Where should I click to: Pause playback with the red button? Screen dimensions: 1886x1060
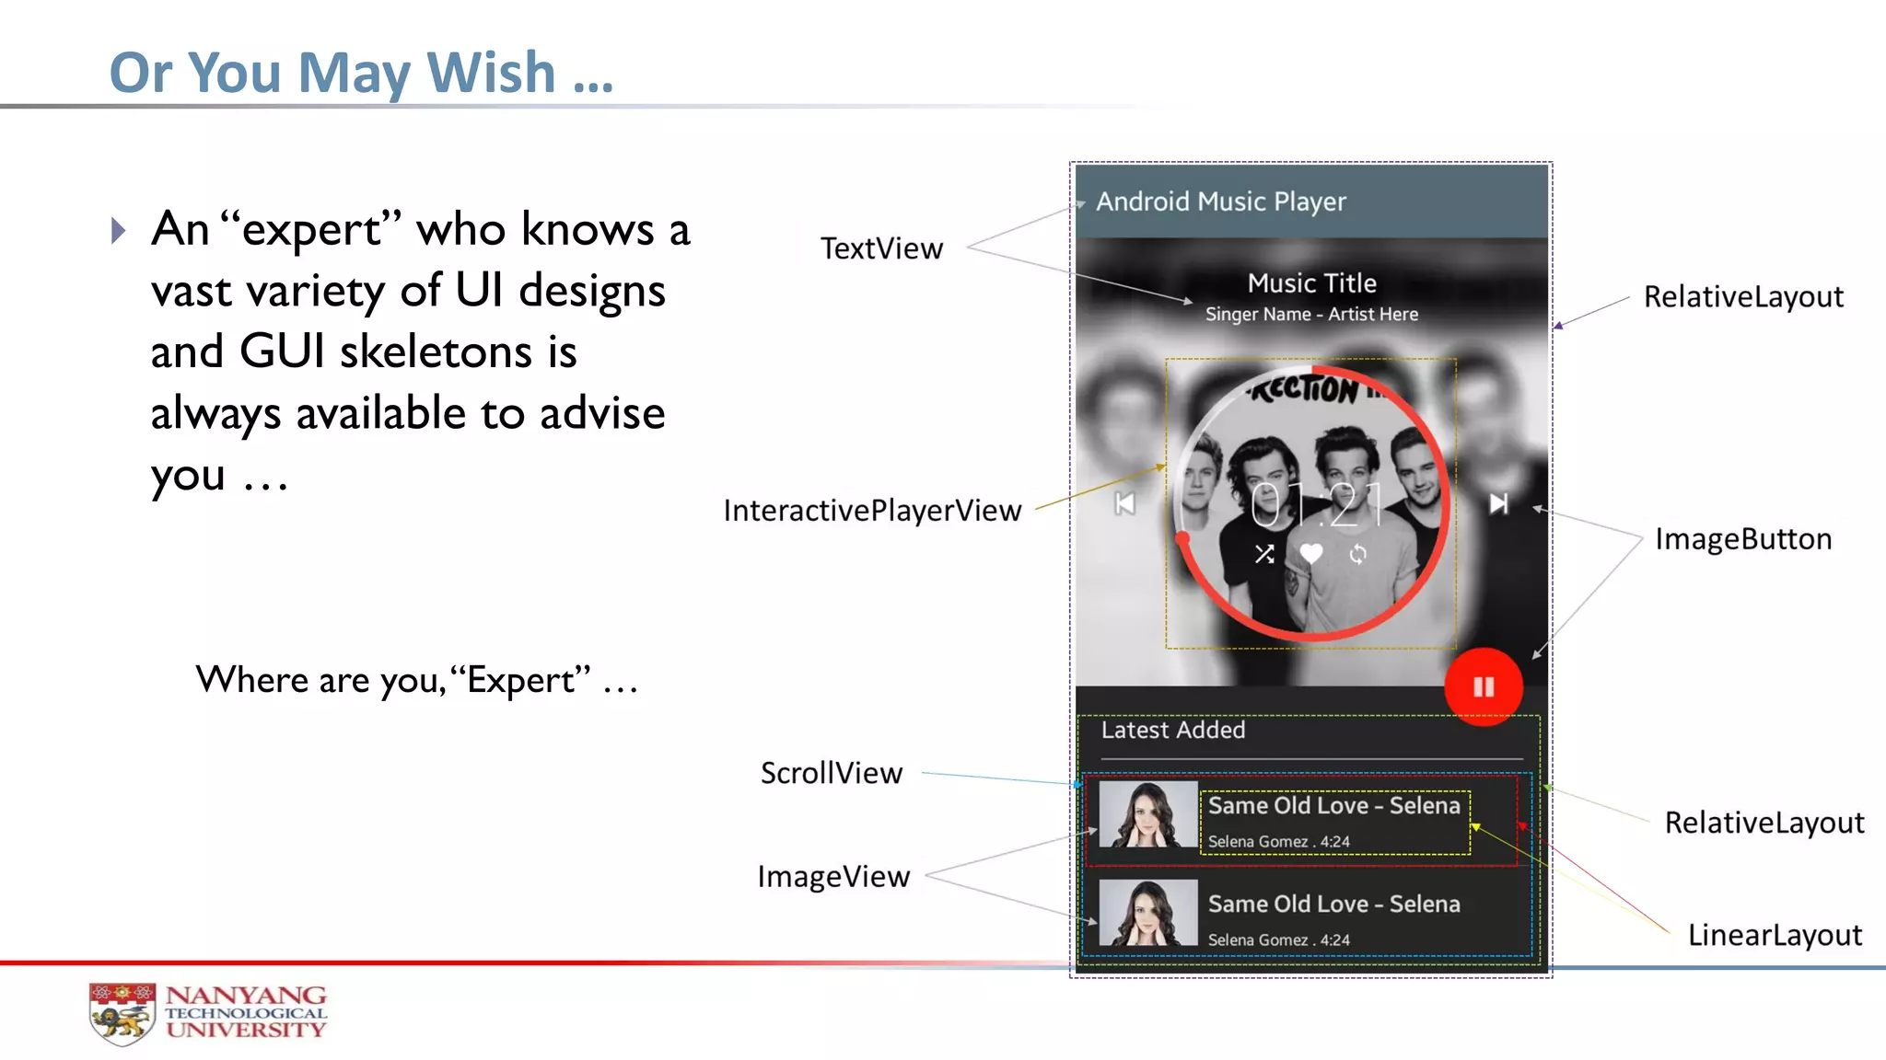tap(1484, 687)
